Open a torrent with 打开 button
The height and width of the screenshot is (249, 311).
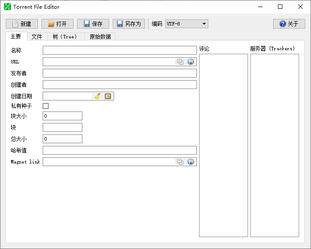point(57,24)
